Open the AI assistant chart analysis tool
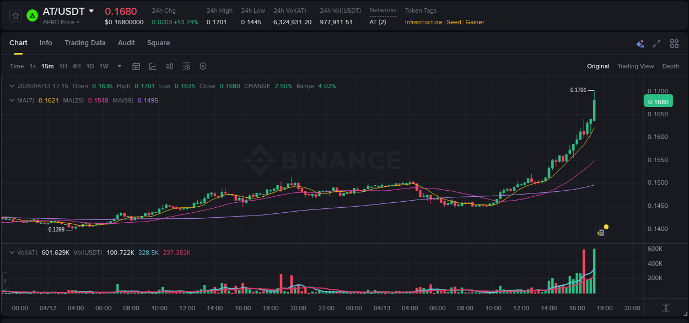The width and height of the screenshot is (689, 323). pos(639,43)
